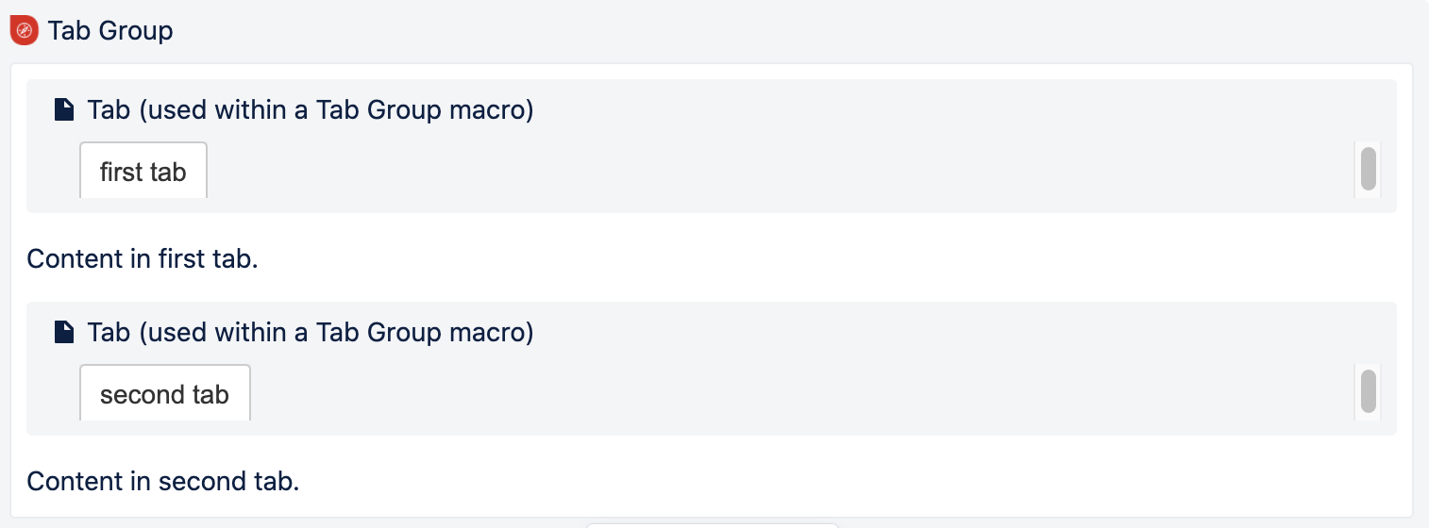Select the 'second tab' tab label
1429x528 pixels.
coord(164,394)
